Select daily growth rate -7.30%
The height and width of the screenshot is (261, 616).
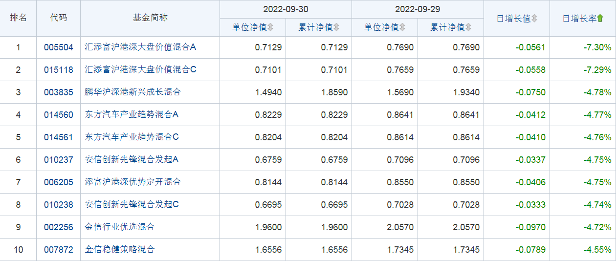597,47
